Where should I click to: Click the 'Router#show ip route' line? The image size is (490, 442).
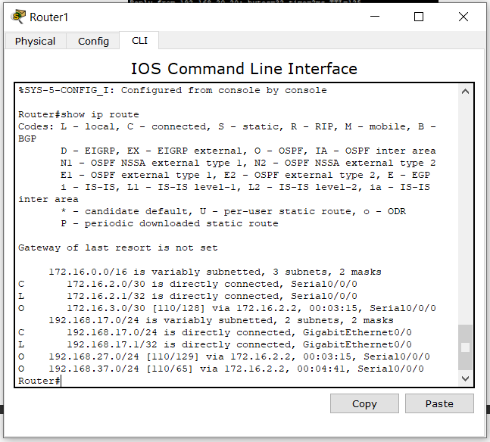[x=79, y=114]
